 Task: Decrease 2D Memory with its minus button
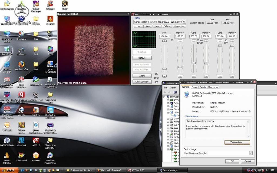(x=180, y=76)
